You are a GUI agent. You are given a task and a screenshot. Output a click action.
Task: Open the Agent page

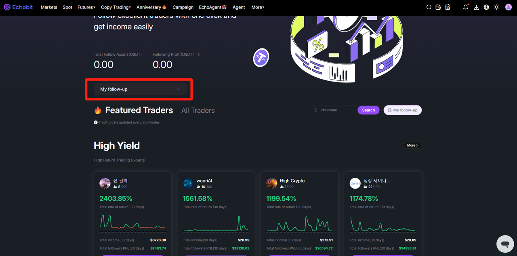pos(239,7)
